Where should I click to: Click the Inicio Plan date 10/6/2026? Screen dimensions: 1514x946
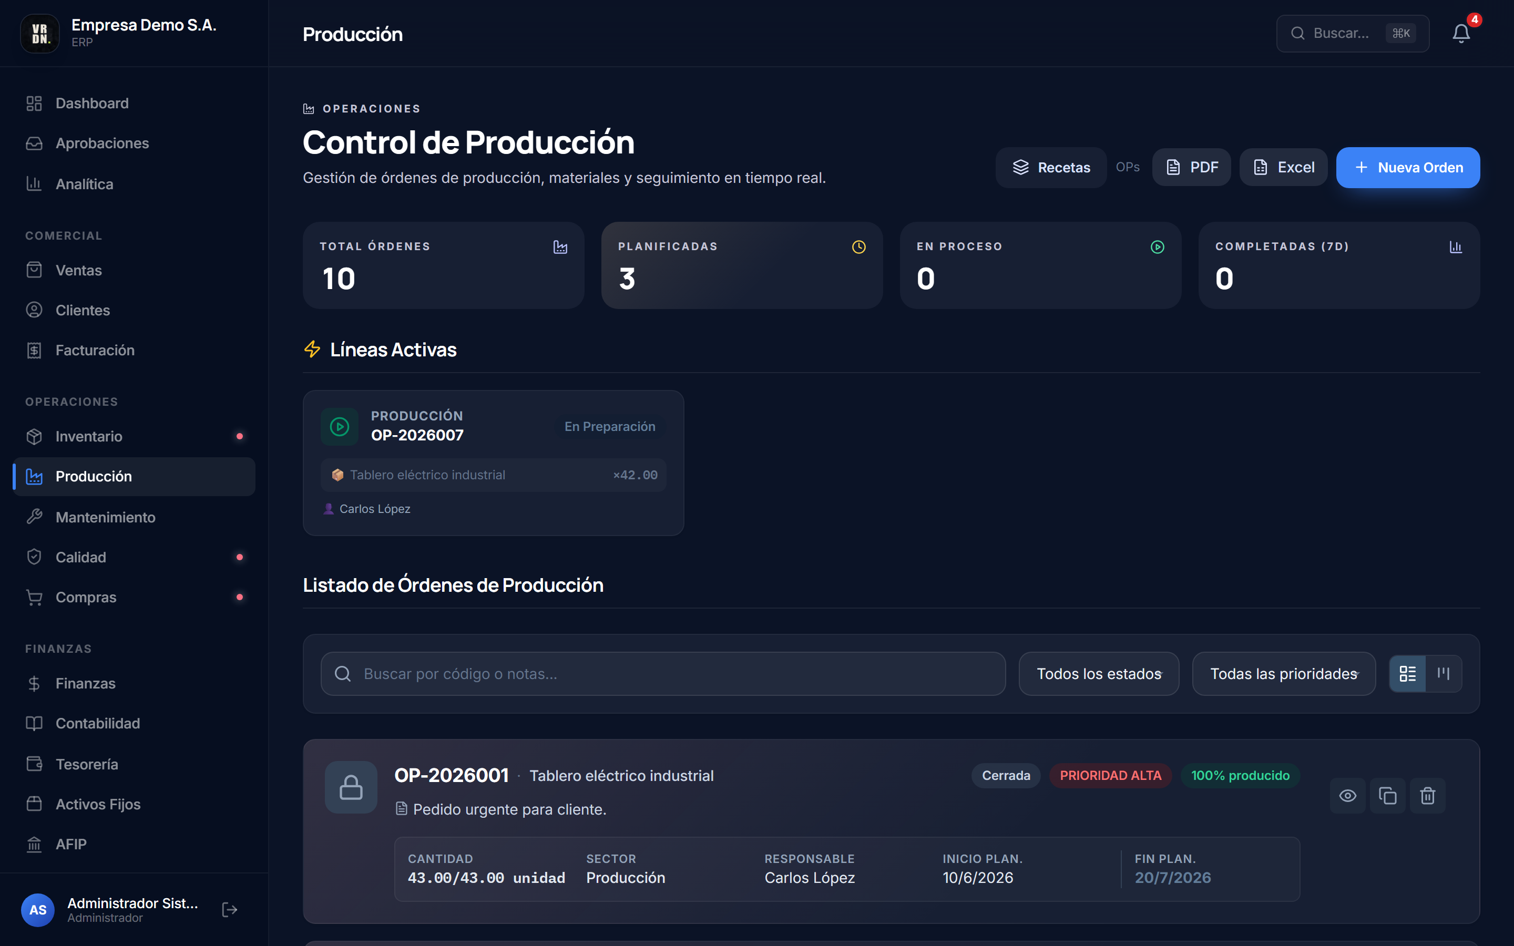click(x=978, y=878)
